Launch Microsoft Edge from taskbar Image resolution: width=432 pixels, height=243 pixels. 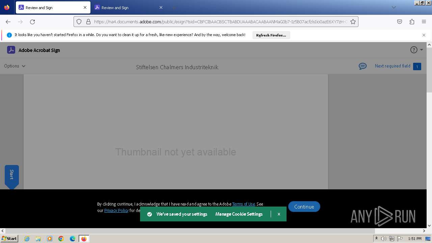(x=73, y=239)
